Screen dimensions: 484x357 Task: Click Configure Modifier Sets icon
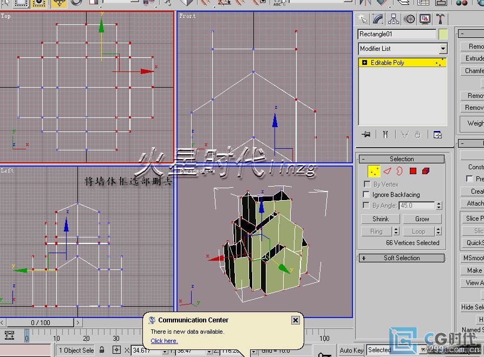pos(437,135)
